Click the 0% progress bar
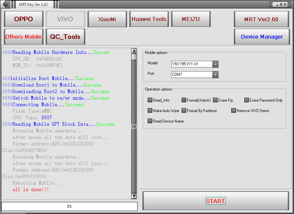 click(69, 206)
